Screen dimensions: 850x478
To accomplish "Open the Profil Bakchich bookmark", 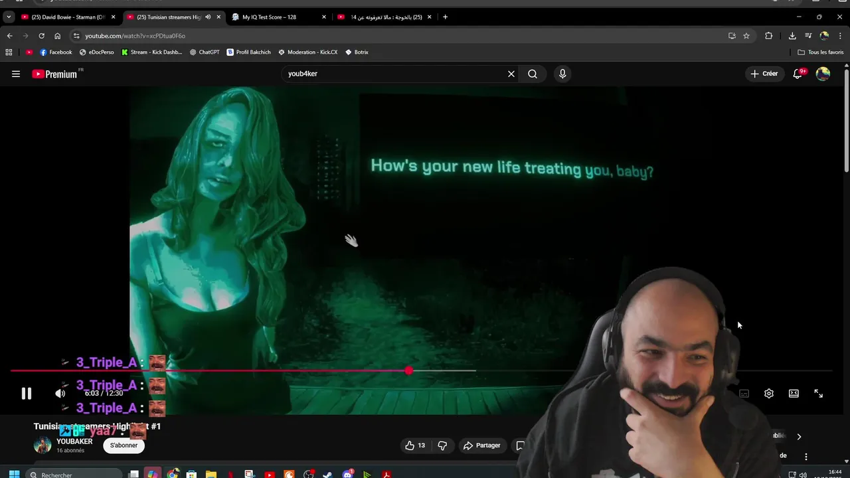I will pyautogui.click(x=248, y=52).
